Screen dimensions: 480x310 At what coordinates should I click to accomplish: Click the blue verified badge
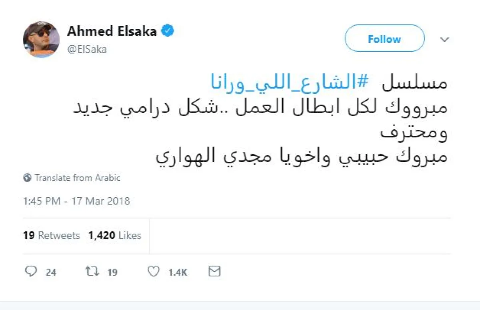click(x=168, y=31)
